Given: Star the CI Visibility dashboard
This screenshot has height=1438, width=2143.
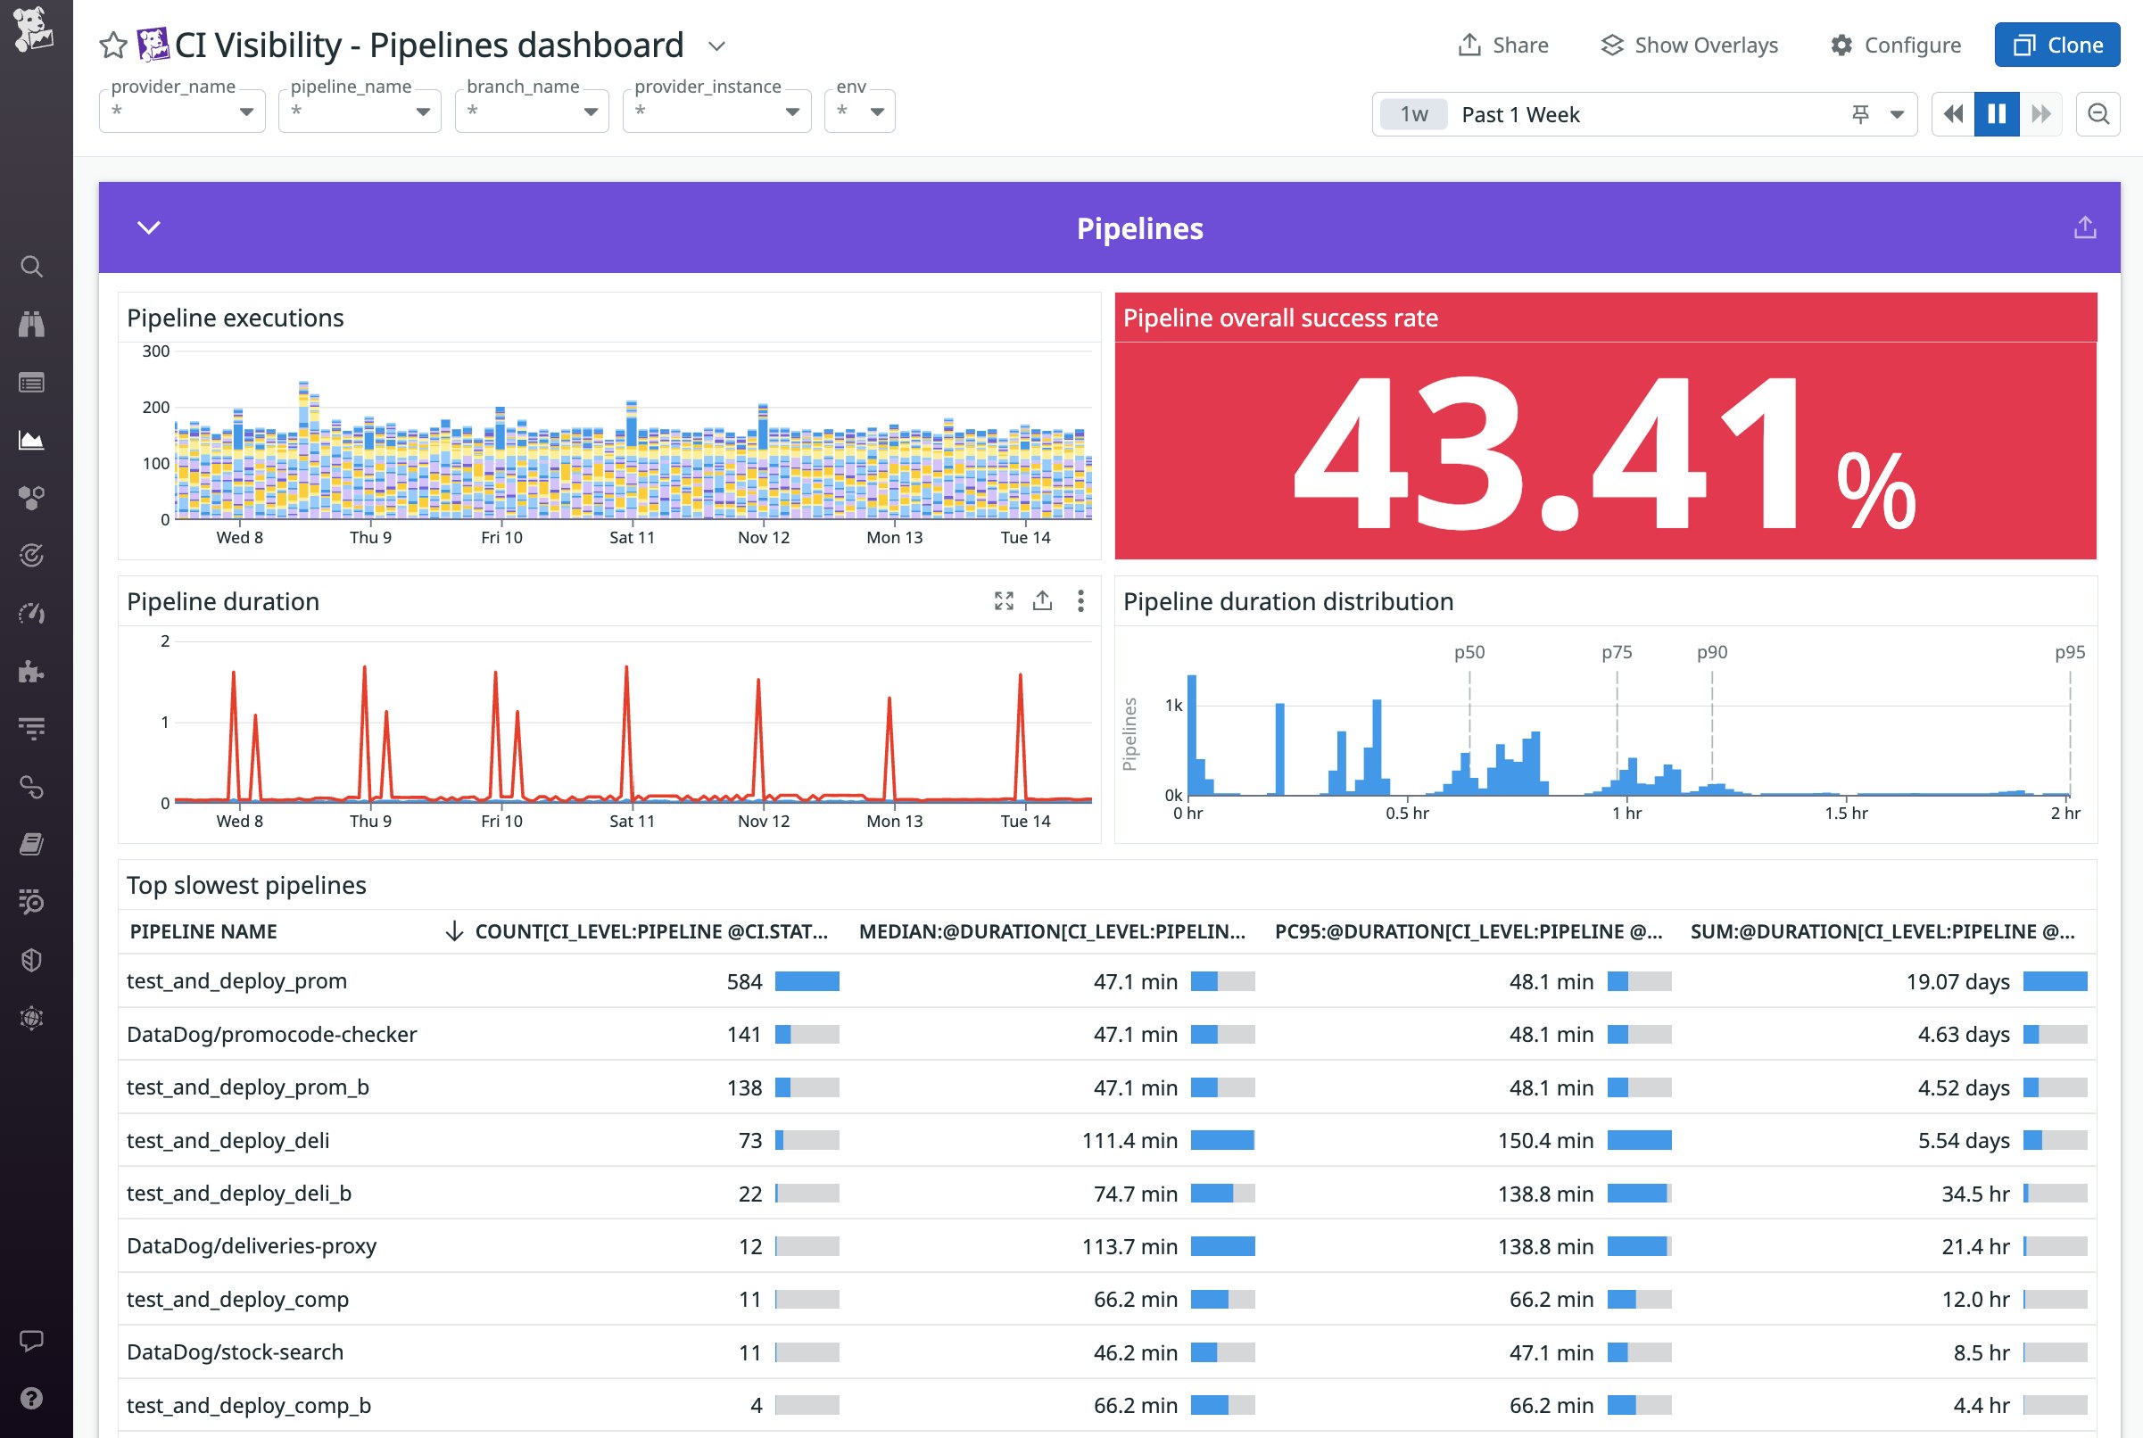Looking at the screenshot, I should click(112, 44).
